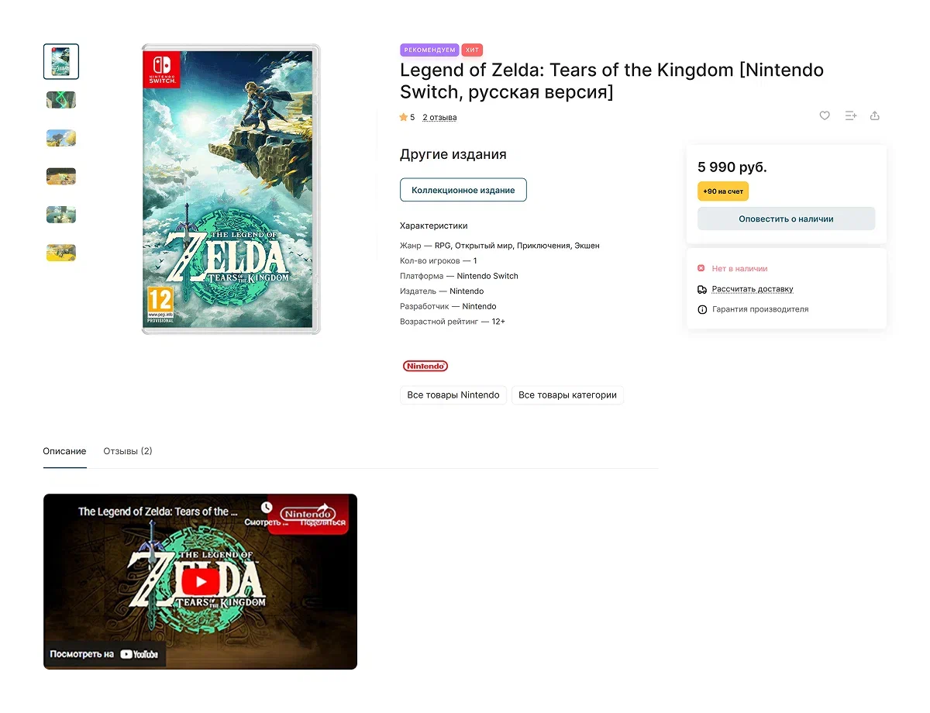The height and width of the screenshot is (713, 930).
Task: Select the first cover art thumbnail
Action: [61, 62]
